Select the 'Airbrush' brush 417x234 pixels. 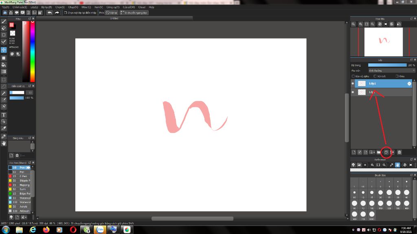pyautogui.click(x=19, y=211)
